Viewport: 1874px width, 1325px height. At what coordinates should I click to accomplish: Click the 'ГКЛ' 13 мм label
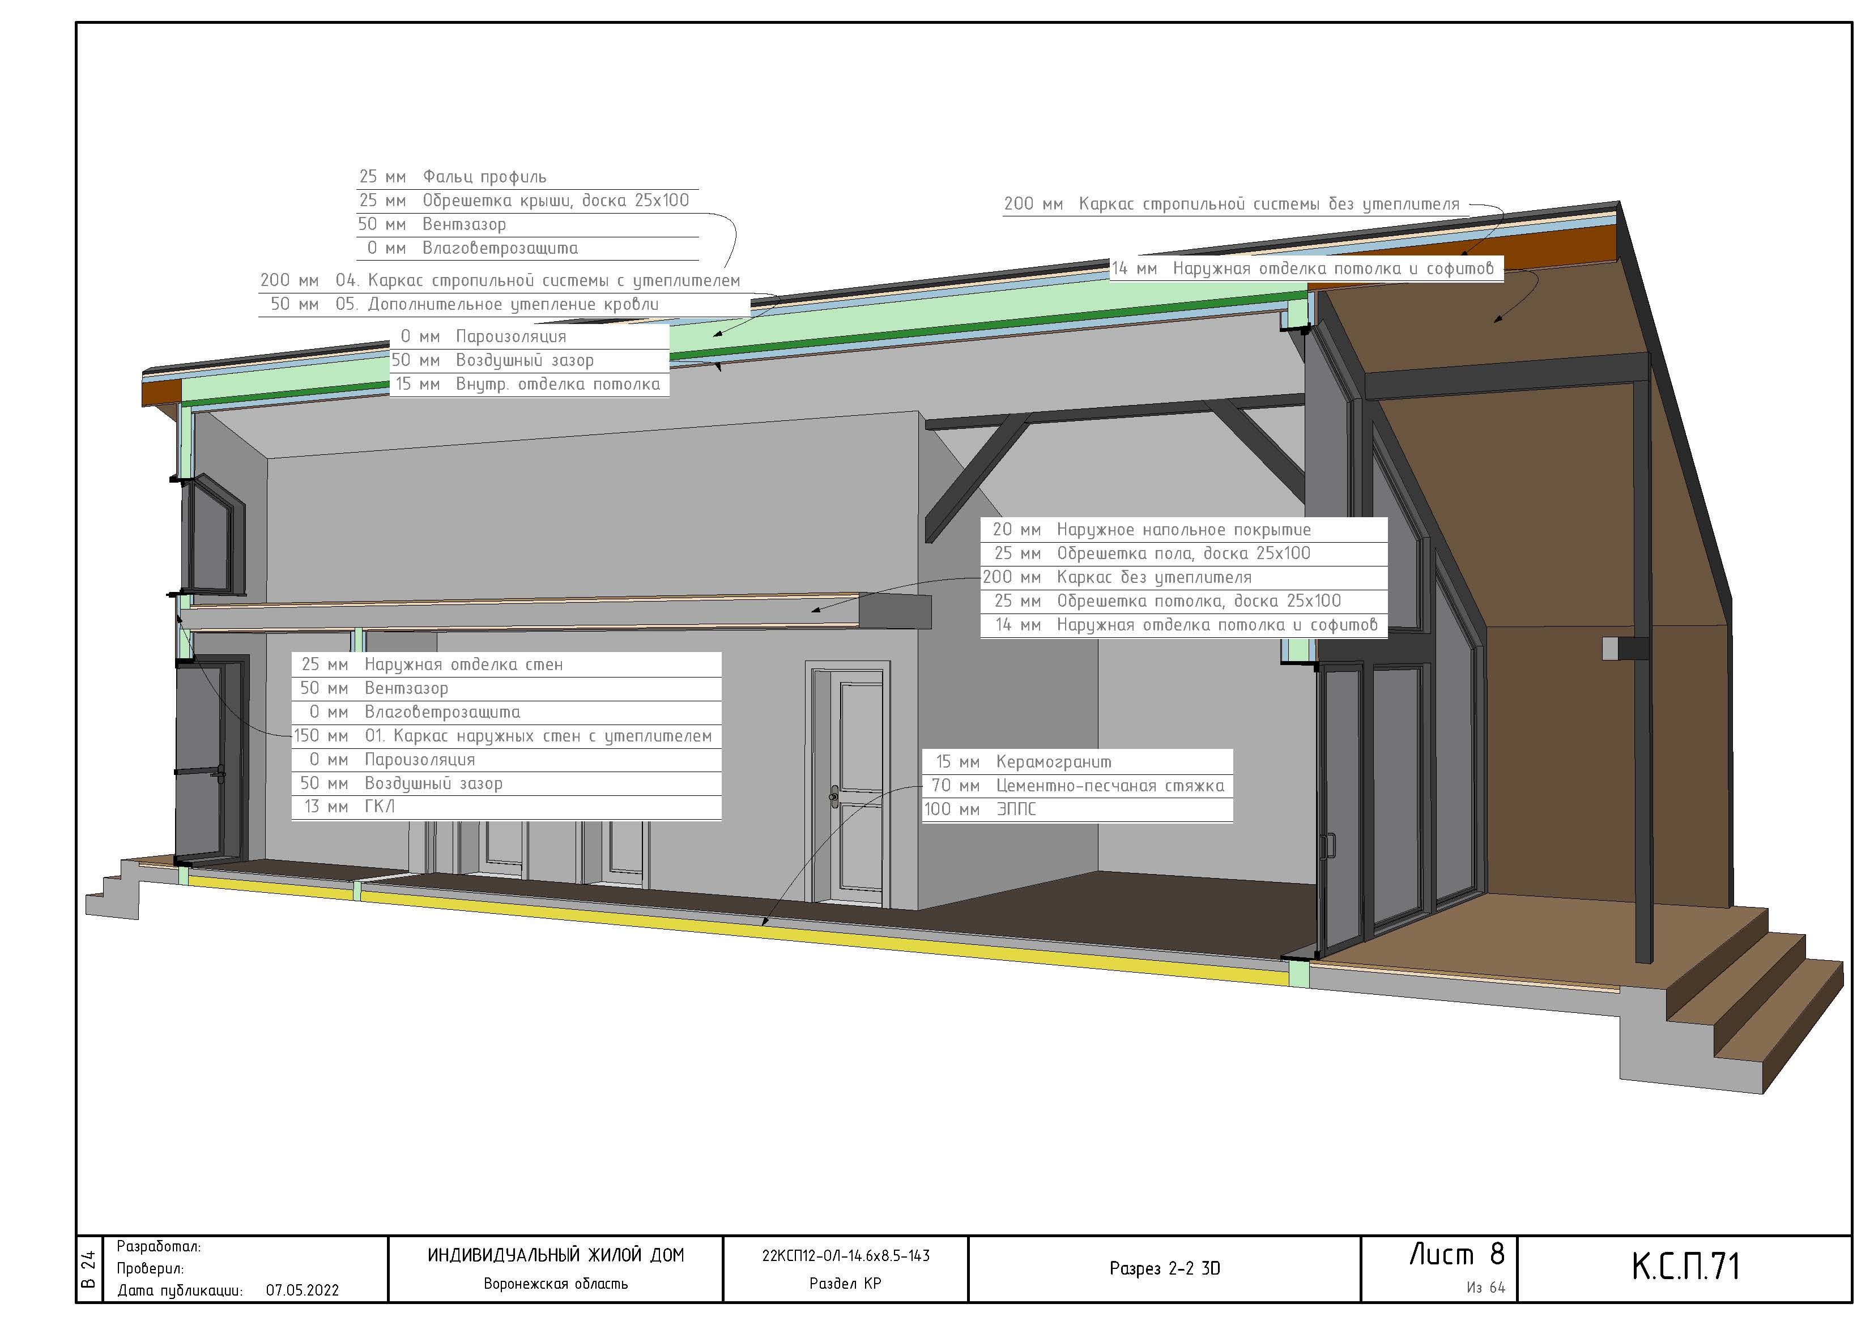pyautogui.click(x=380, y=807)
